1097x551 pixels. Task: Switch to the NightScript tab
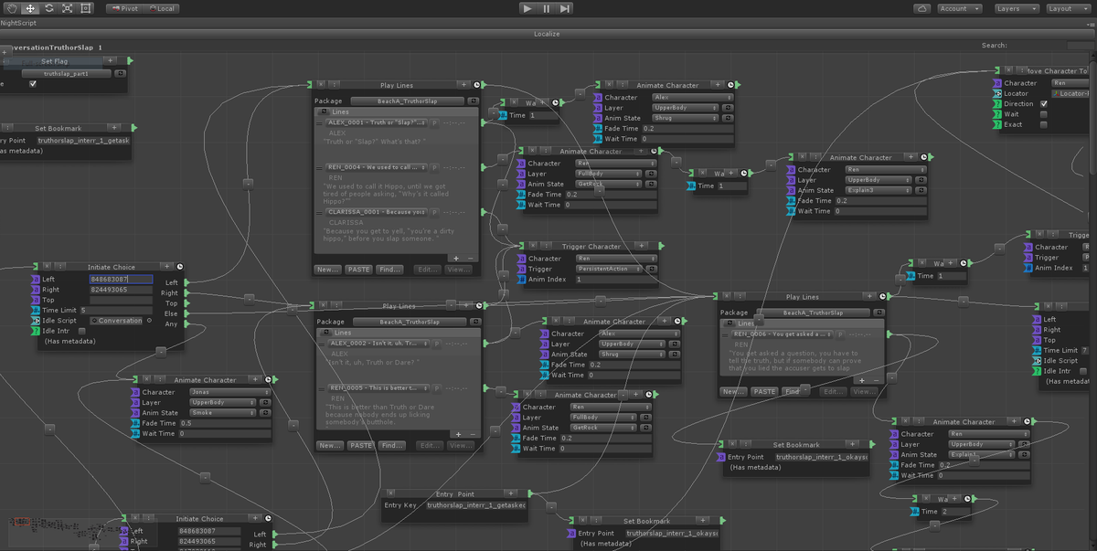[x=20, y=22]
